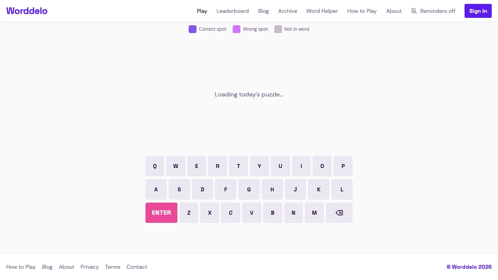This screenshot has width=498, height=280.
Task: Open the About header link
Action: (394, 11)
